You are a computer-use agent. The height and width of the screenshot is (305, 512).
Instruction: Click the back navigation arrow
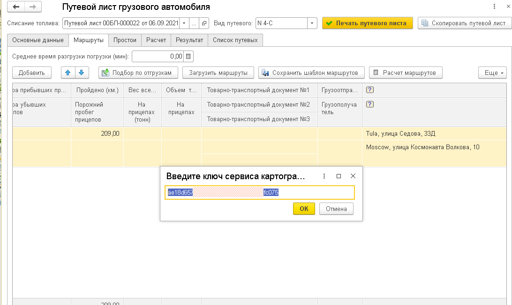click(x=16, y=7)
